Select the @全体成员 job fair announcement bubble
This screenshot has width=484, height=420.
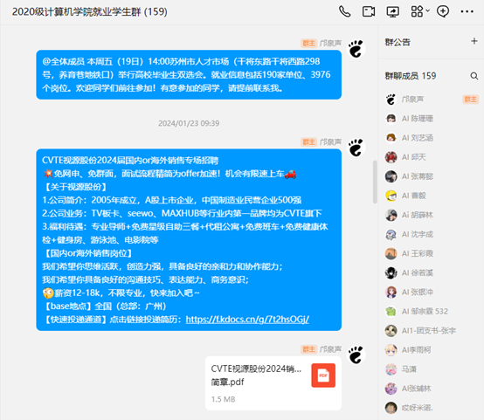pyautogui.click(x=189, y=75)
